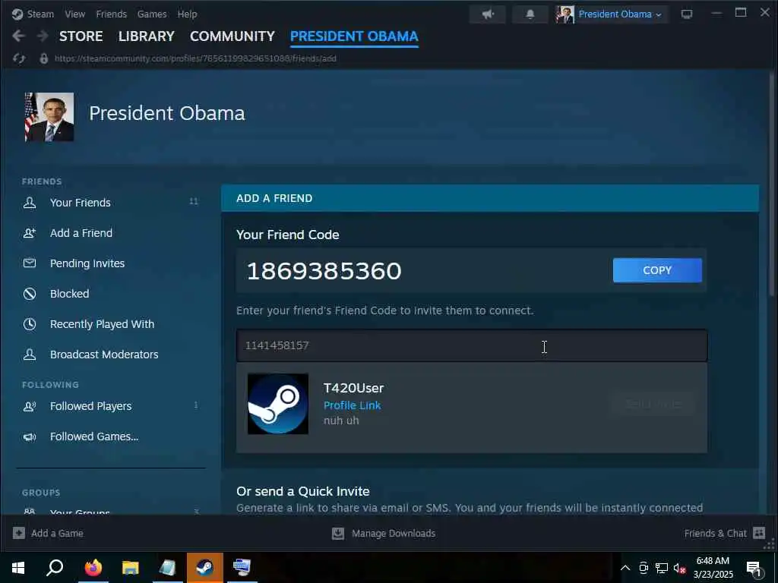Open the Steam menu
This screenshot has width=778, height=583.
tap(40, 14)
